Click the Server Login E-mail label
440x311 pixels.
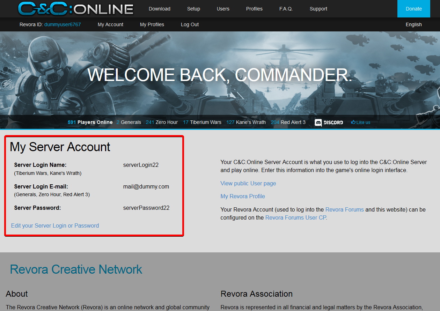click(41, 186)
